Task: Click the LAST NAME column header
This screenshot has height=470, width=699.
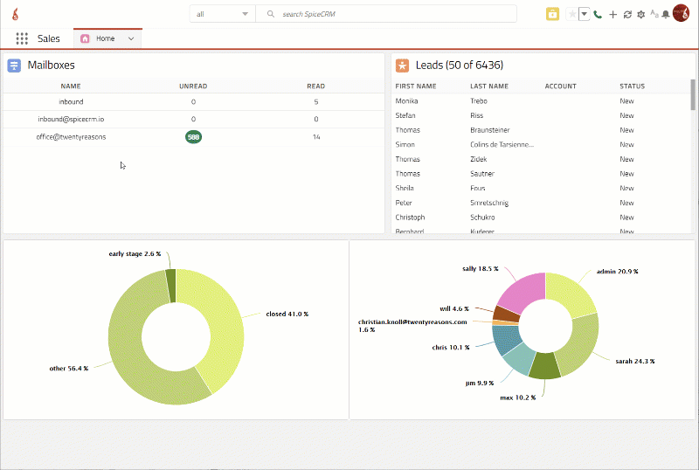Action: click(489, 86)
